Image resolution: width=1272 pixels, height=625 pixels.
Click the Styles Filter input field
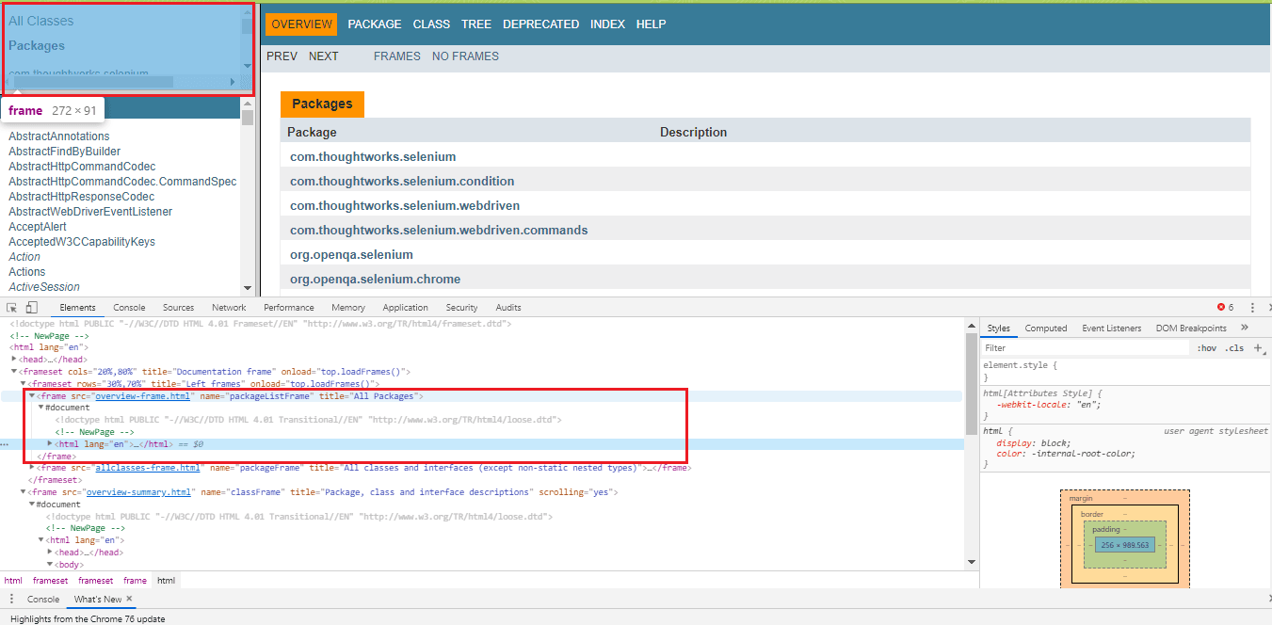click(1083, 348)
